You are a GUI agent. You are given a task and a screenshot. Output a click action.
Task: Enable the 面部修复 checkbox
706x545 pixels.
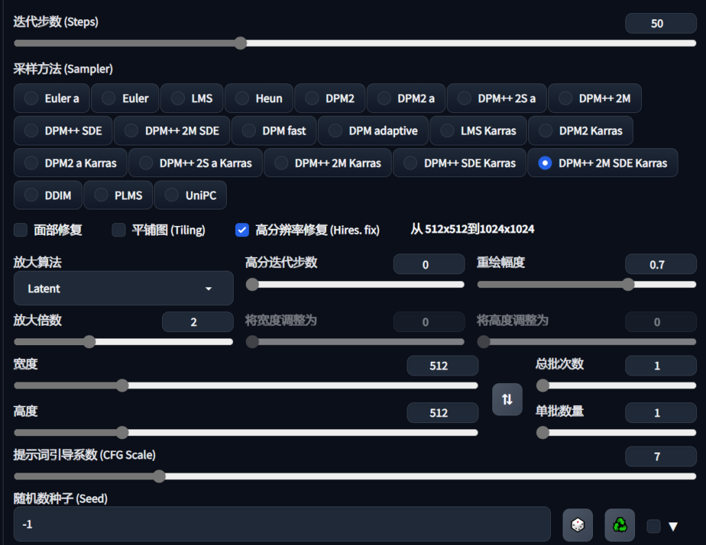coord(21,230)
